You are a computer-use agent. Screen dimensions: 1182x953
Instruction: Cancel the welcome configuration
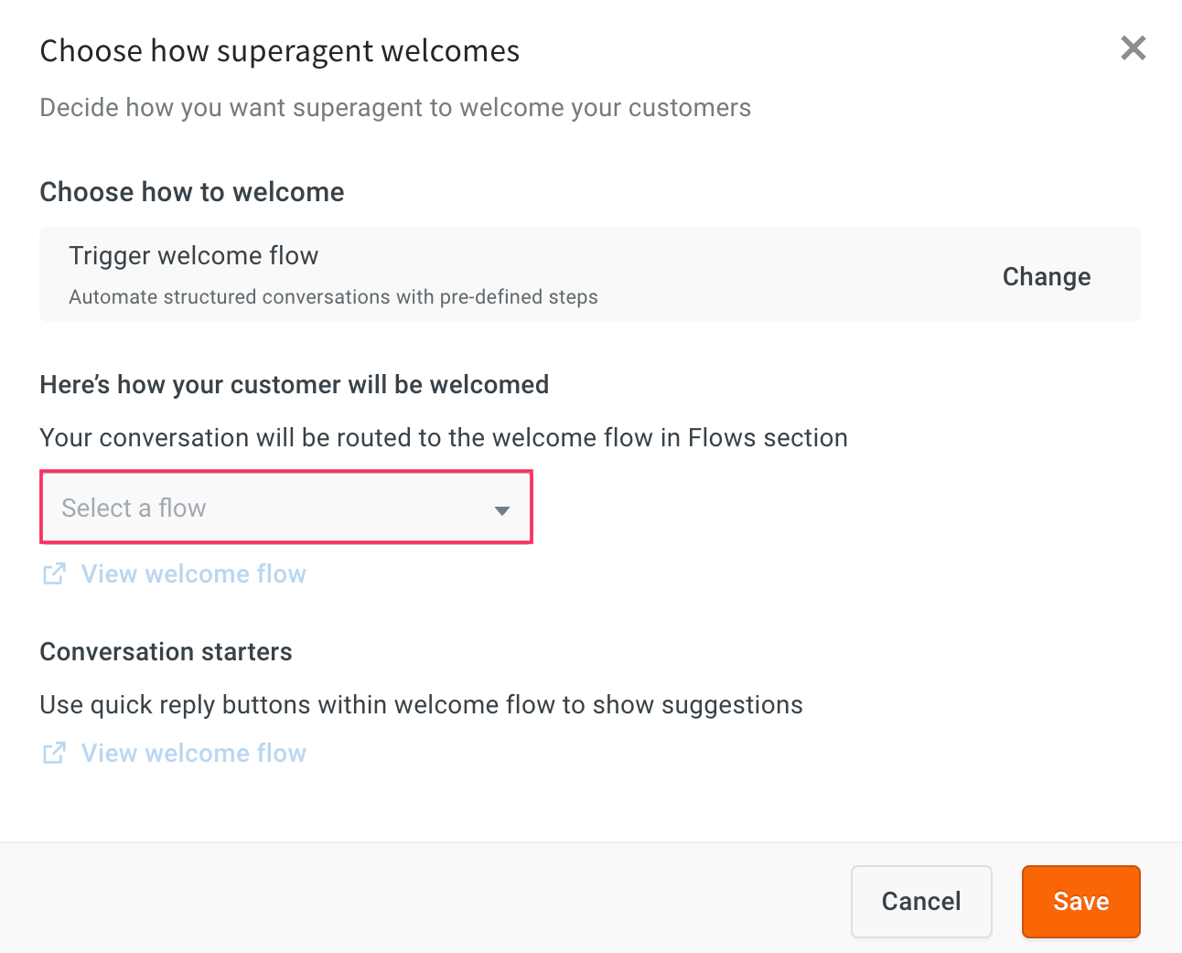coord(921,901)
